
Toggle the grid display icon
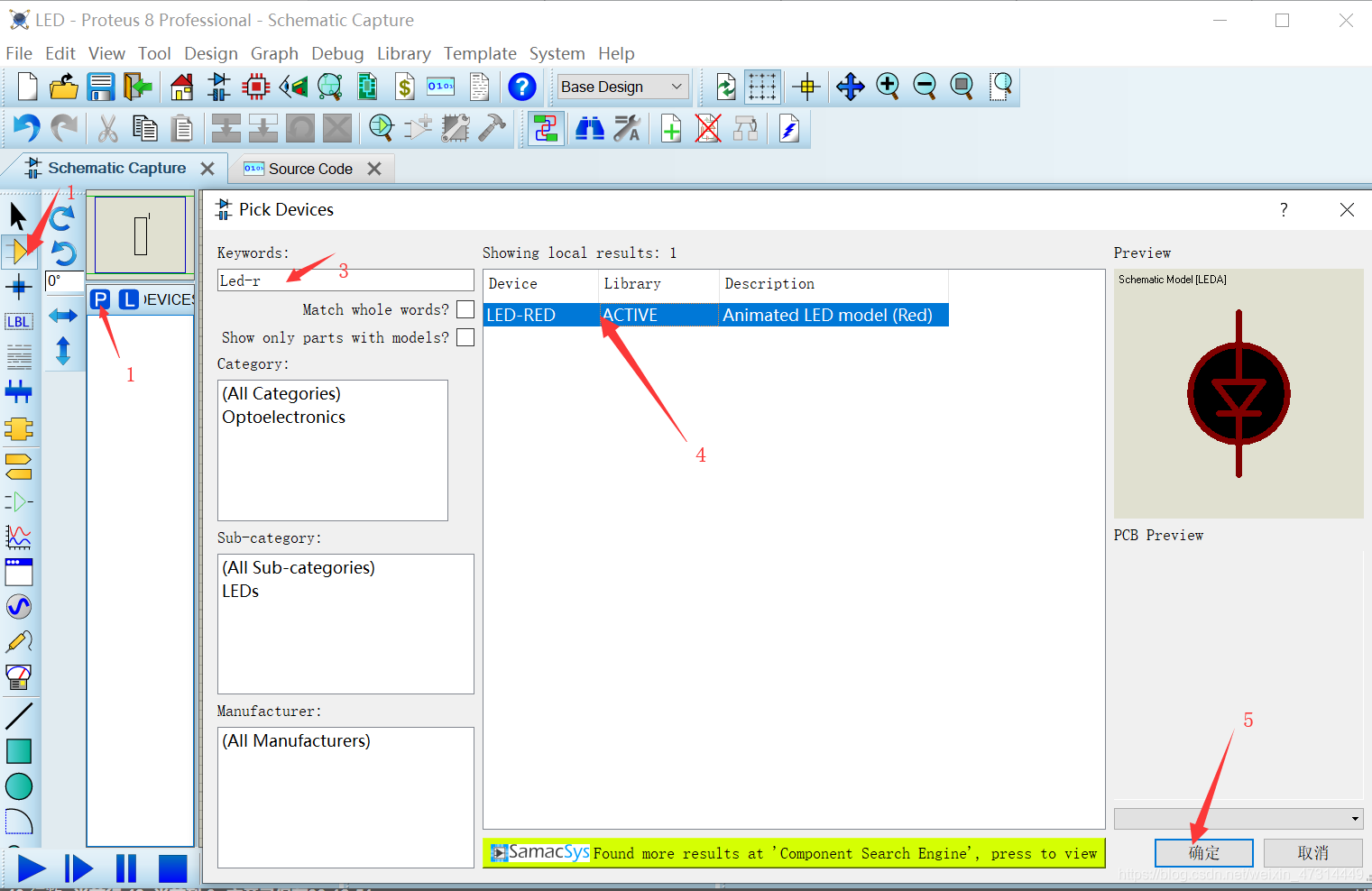(762, 87)
